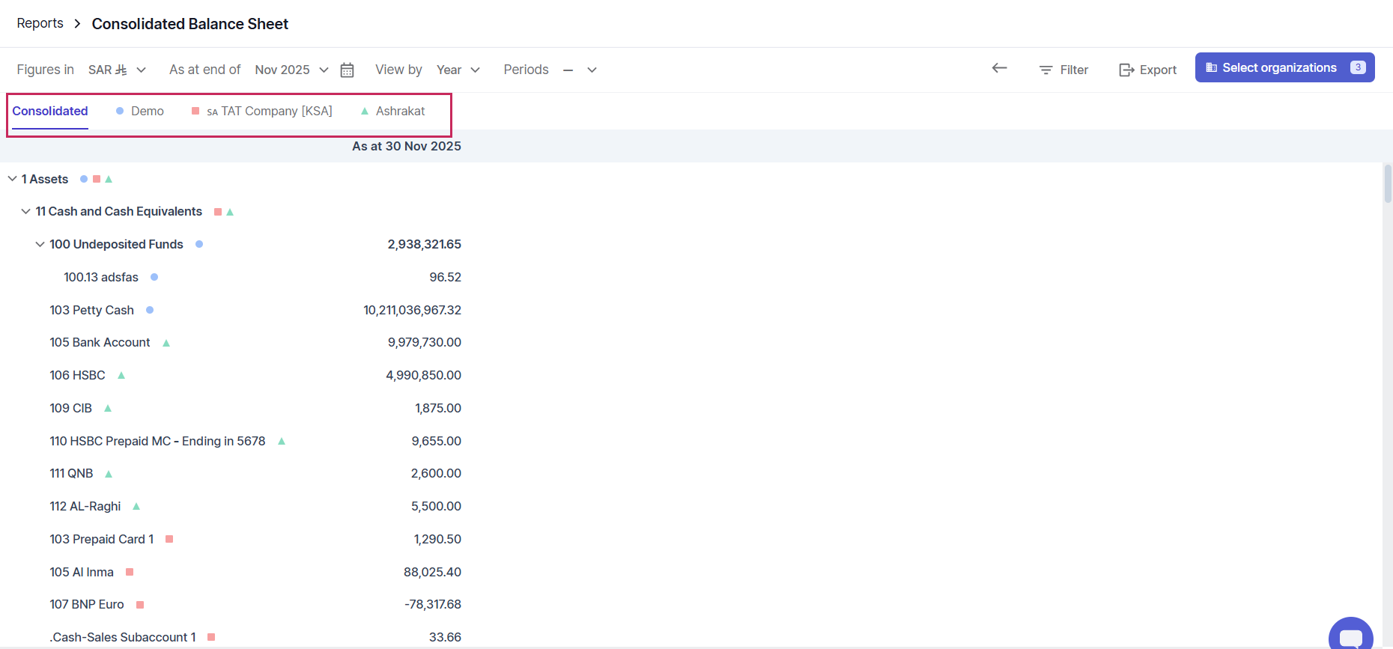Click the Select organizations button
The width and height of the screenshot is (1393, 649).
point(1284,67)
